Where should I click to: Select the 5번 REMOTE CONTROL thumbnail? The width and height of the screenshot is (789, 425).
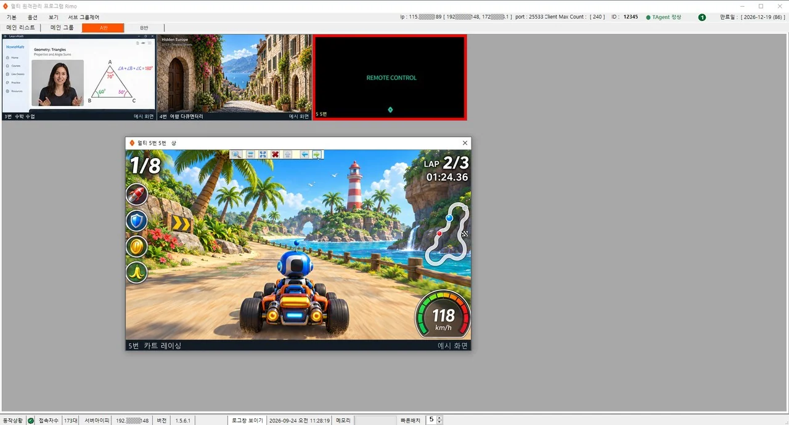pos(390,77)
